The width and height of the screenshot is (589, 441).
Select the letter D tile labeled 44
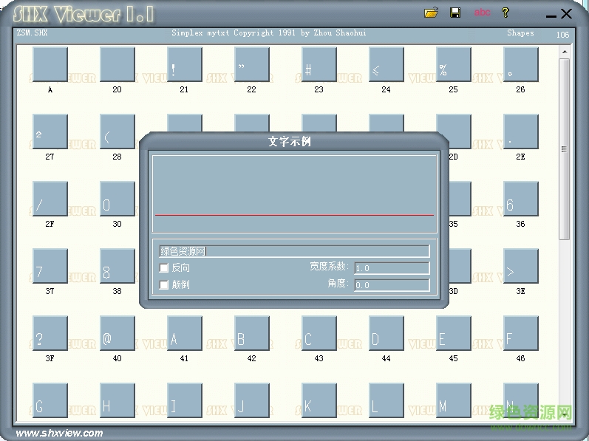tap(387, 333)
